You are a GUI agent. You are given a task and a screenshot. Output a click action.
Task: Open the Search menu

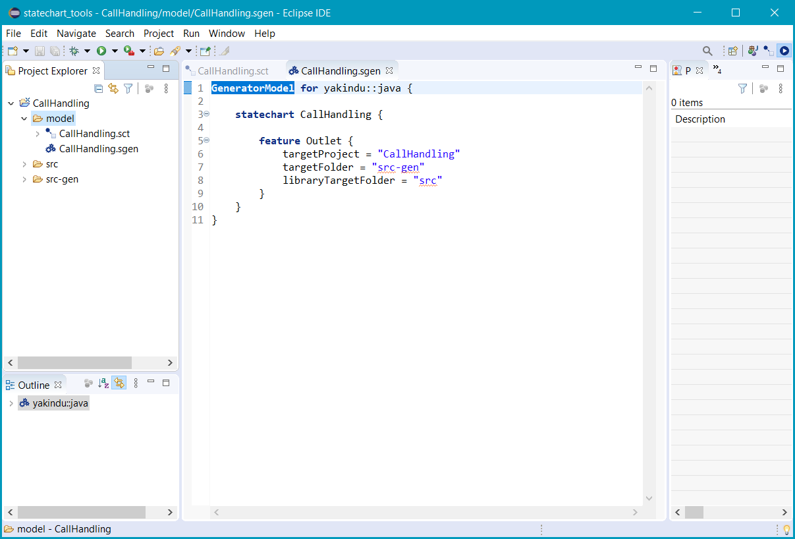point(120,34)
